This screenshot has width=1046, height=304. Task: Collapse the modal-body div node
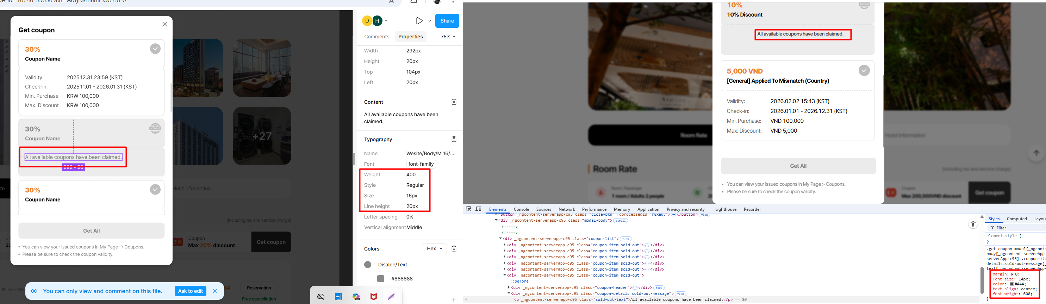(x=496, y=220)
